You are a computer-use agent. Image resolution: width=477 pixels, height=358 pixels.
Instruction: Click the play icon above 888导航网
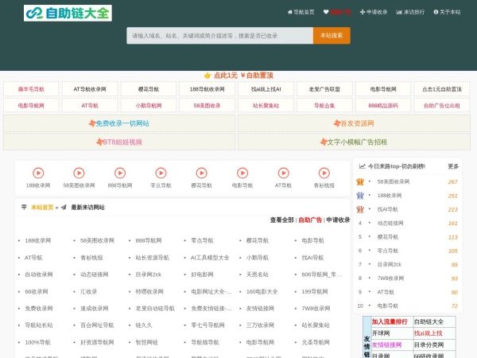tap(120, 173)
